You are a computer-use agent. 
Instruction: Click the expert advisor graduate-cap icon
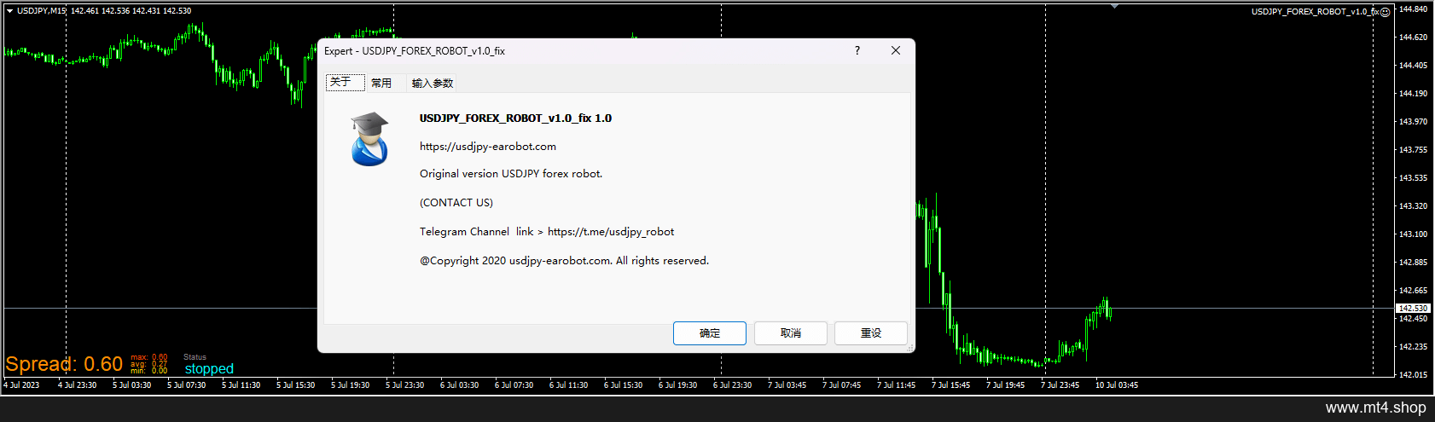(x=370, y=139)
